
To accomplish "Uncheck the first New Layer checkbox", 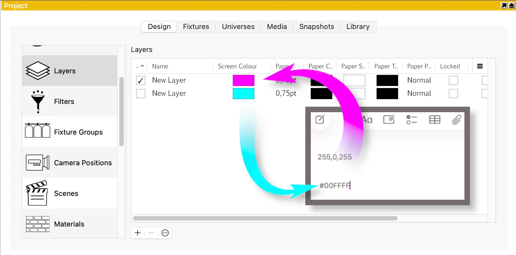I will [x=141, y=80].
